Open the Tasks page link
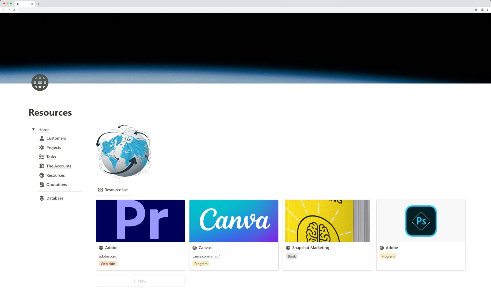The image size is (491, 302). pyautogui.click(x=51, y=157)
